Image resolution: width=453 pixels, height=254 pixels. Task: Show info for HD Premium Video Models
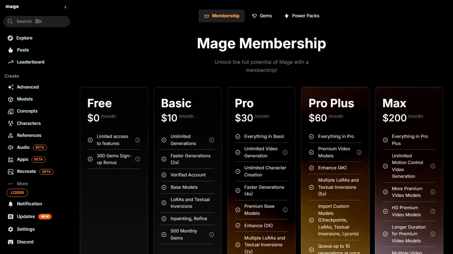433,211
